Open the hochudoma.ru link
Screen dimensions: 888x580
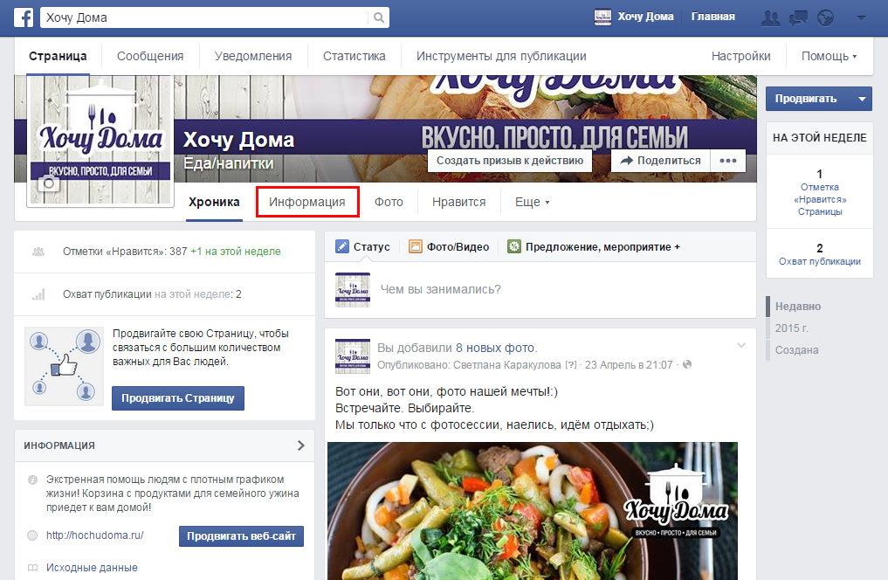94,535
